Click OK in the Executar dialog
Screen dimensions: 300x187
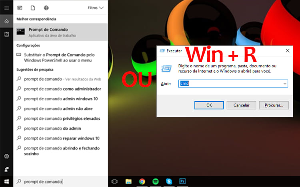point(209,105)
